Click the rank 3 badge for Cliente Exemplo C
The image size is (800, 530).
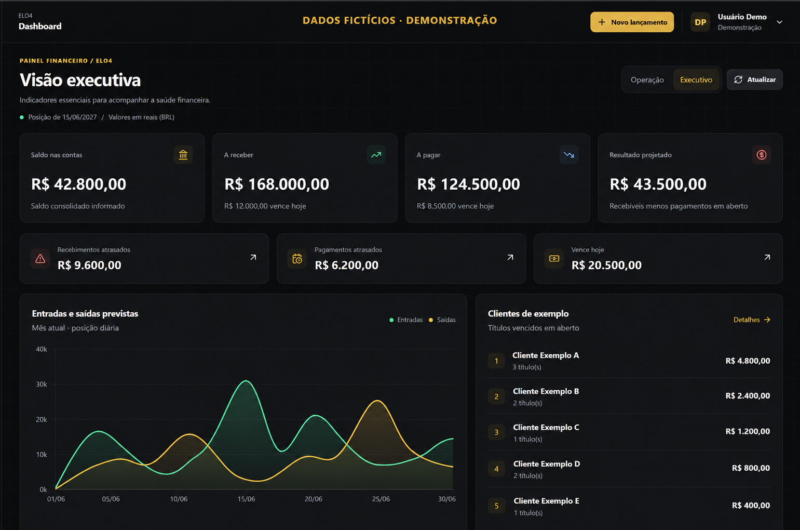496,432
